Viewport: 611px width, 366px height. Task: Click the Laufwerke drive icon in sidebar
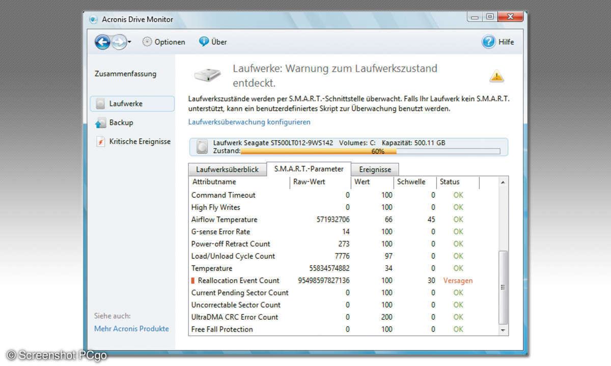coord(100,104)
